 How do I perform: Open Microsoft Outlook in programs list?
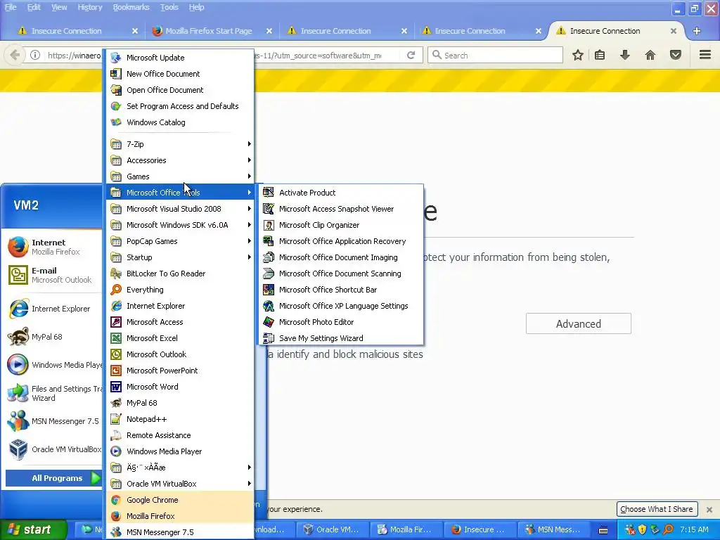click(x=180, y=354)
